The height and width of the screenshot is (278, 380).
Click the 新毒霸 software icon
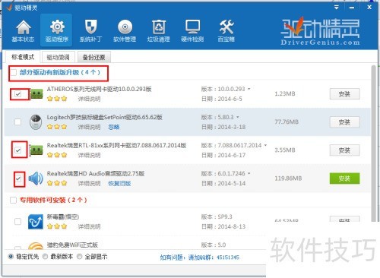[x=36, y=222]
